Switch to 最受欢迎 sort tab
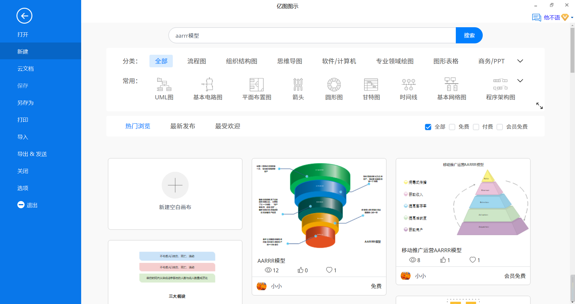This screenshot has height=304, width=575. pos(228,126)
